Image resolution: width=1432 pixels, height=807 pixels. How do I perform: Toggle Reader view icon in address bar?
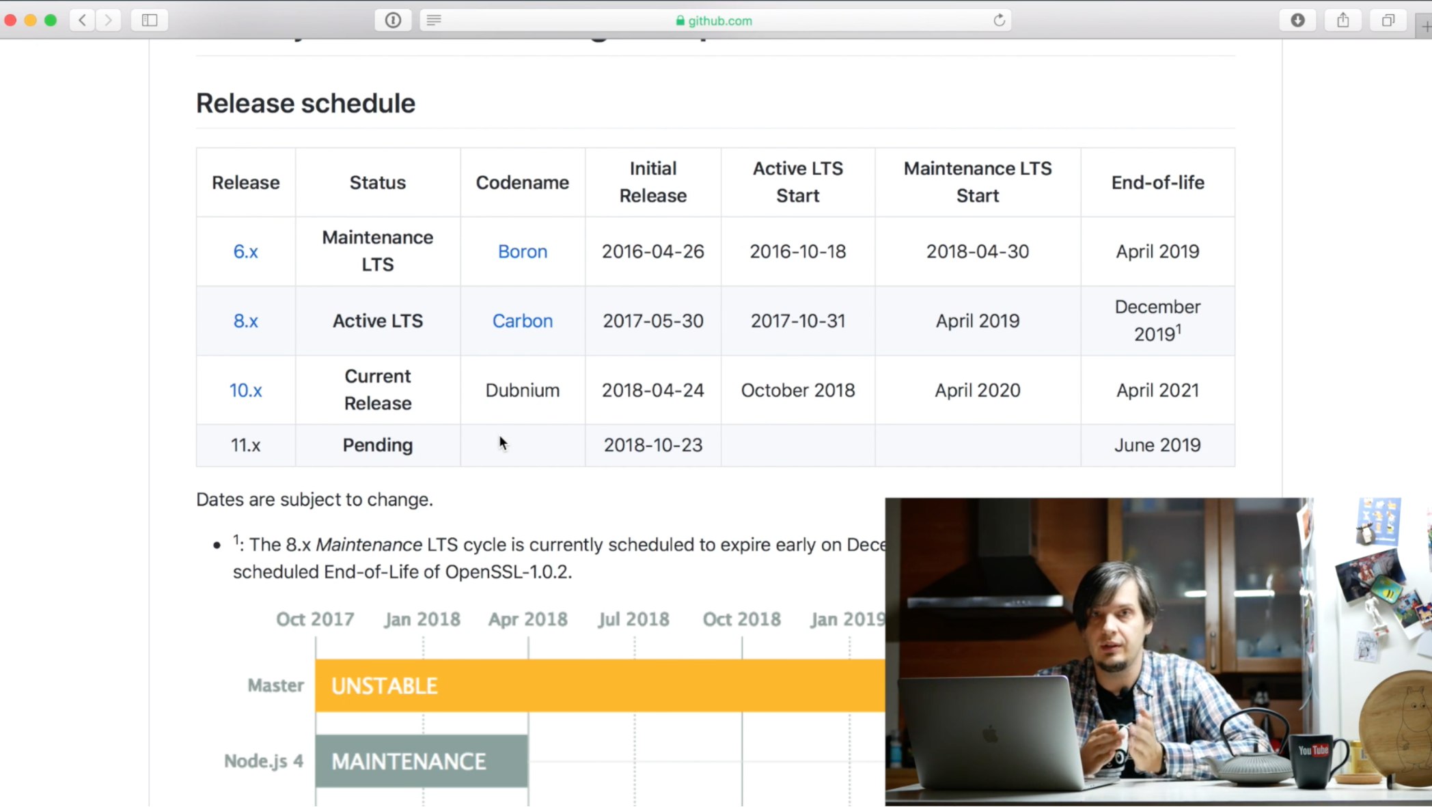(434, 20)
